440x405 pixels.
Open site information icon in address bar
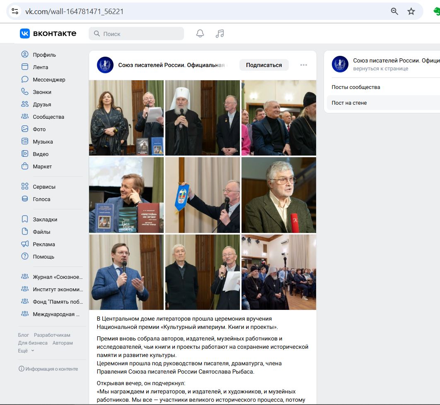(x=15, y=11)
